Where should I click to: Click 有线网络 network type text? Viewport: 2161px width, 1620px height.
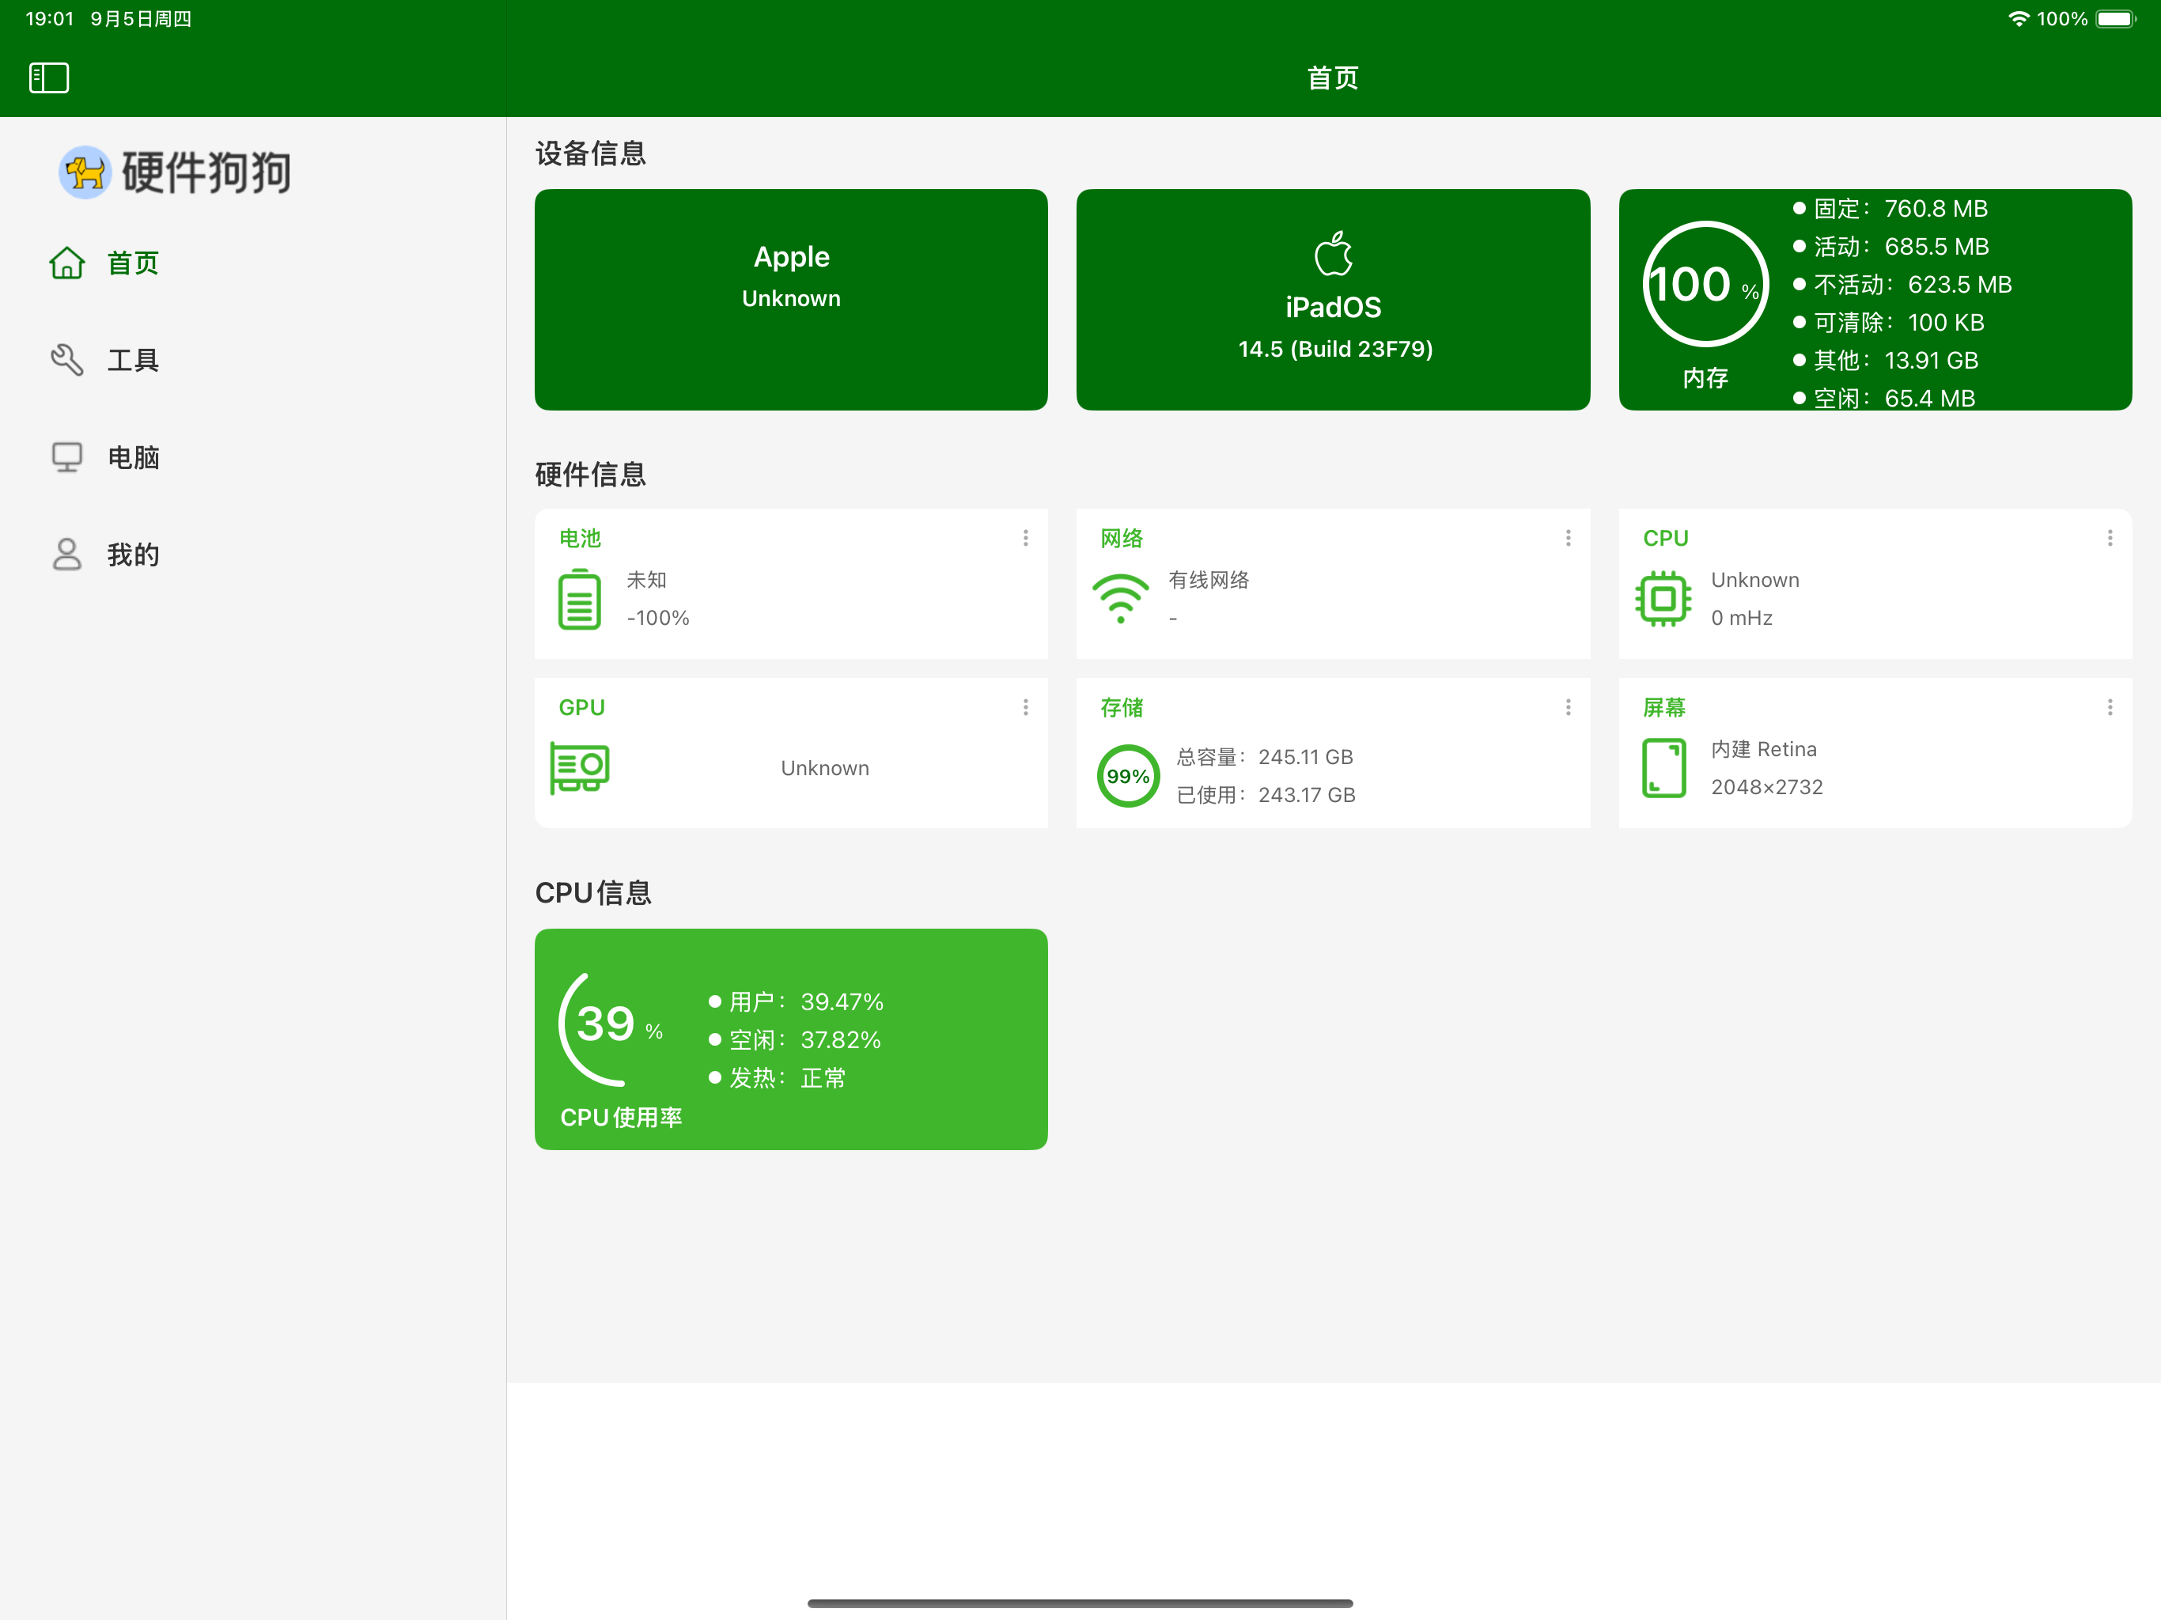[x=1209, y=581]
